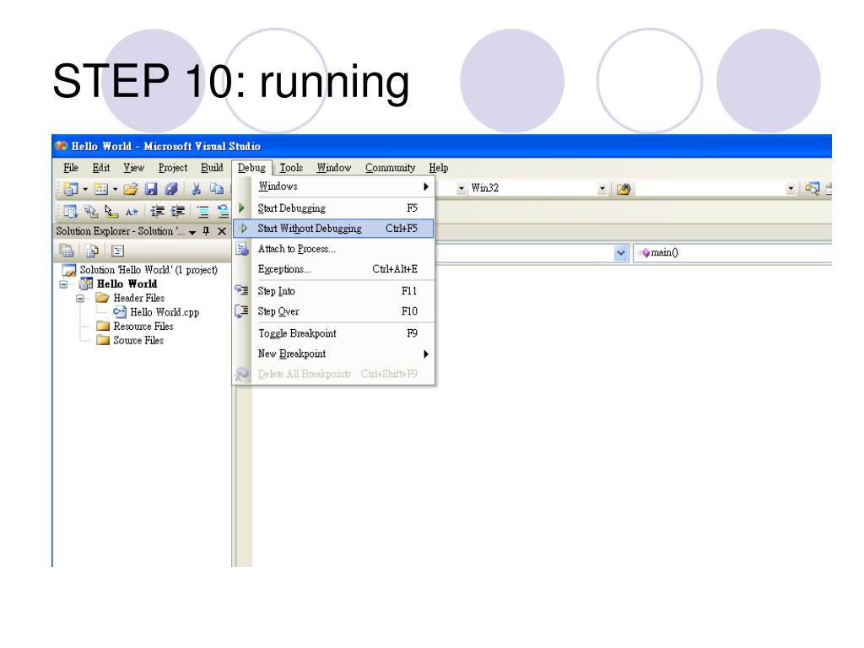This screenshot has height=648, width=864.
Task: Open the Community menu
Action: coord(390,168)
